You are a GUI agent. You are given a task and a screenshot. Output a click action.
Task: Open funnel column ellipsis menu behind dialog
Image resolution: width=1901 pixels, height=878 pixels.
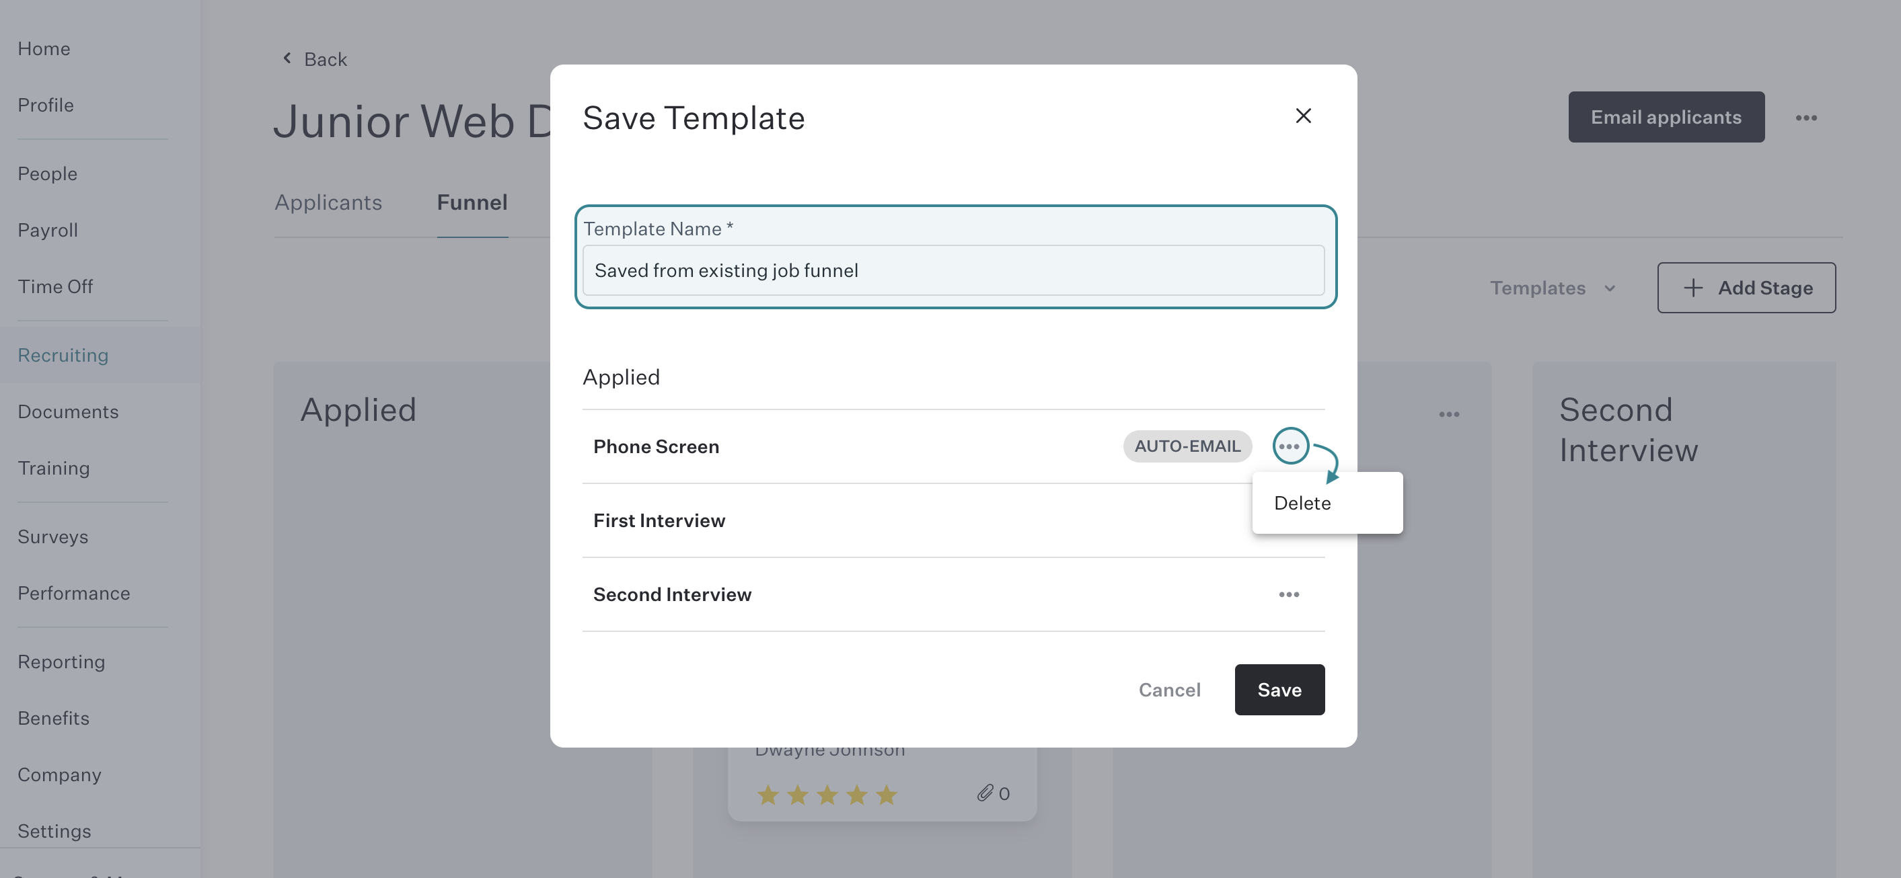pyautogui.click(x=1449, y=414)
